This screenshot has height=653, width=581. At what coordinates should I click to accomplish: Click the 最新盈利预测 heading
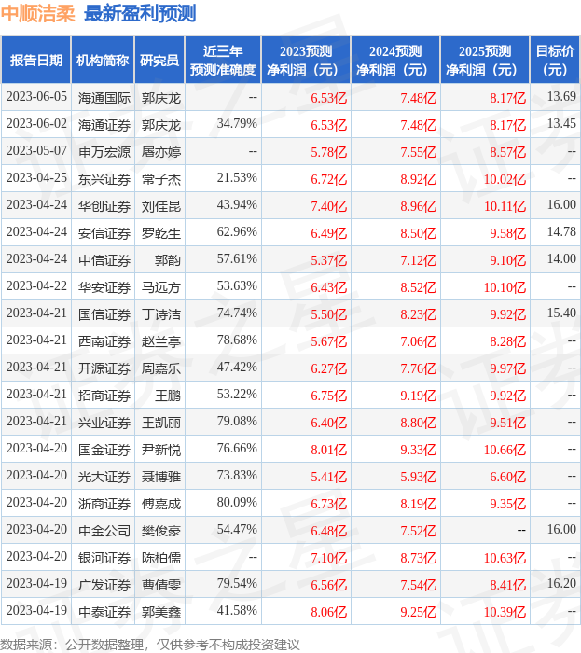140,14
